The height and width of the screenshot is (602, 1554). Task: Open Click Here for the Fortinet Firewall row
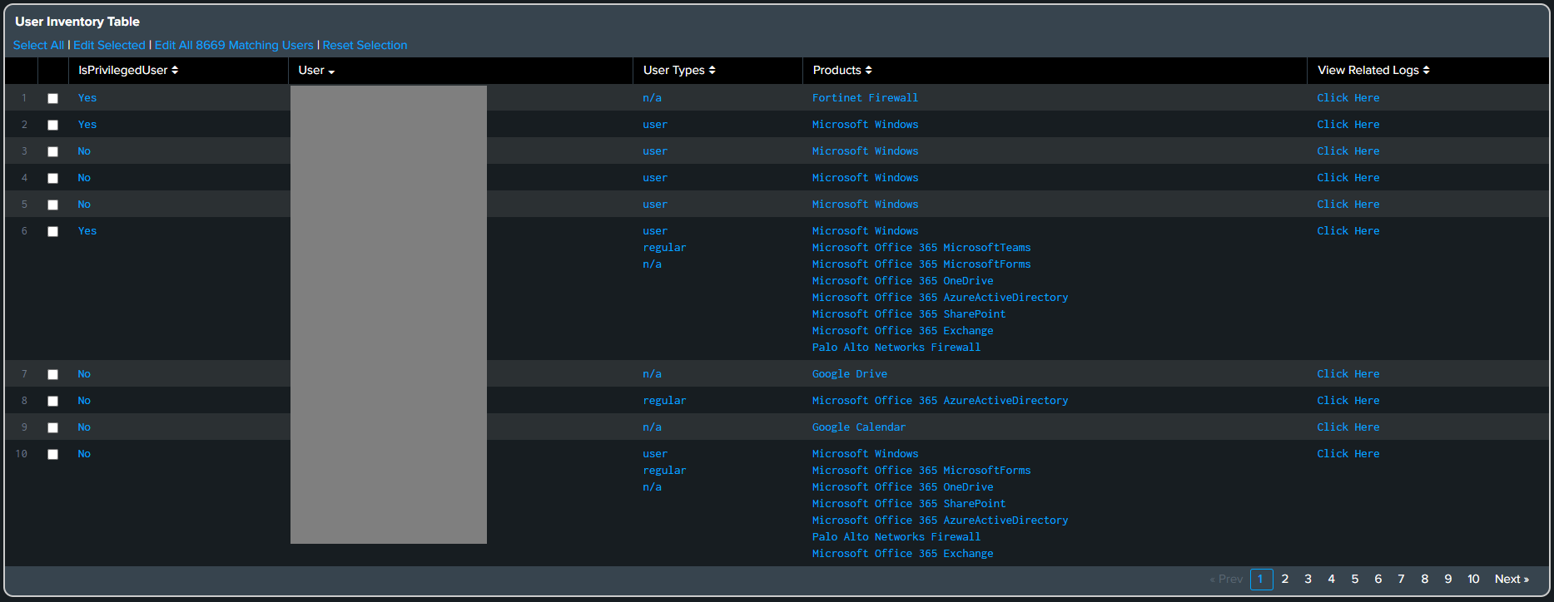click(1348, 98)
